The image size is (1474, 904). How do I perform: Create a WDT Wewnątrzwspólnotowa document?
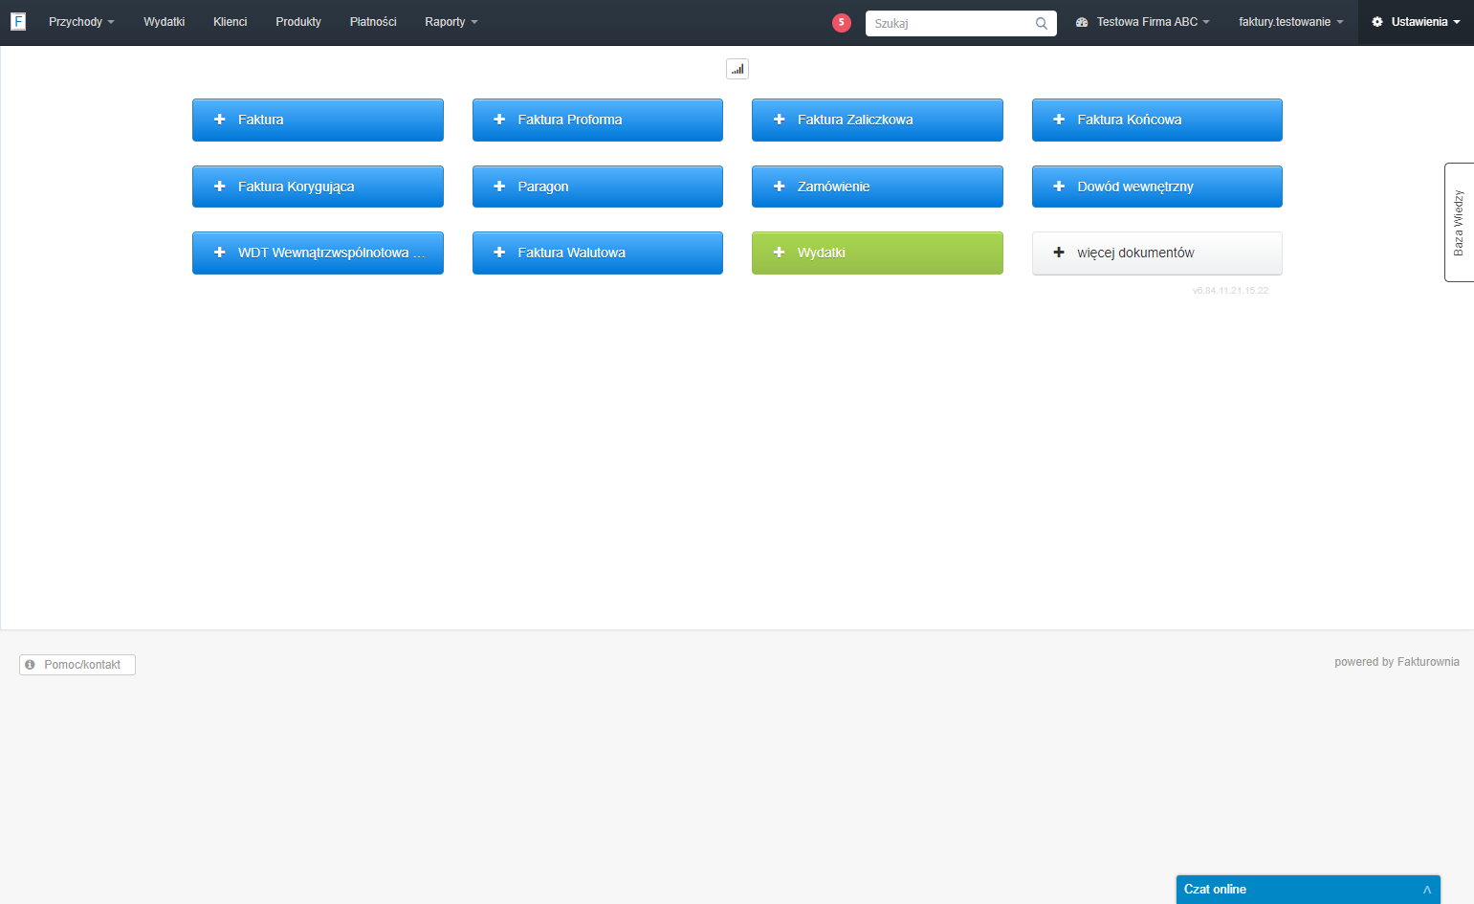[x=318, y=253]
